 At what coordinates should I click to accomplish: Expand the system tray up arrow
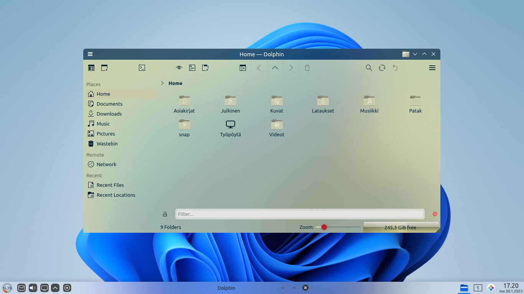point(55,288)
